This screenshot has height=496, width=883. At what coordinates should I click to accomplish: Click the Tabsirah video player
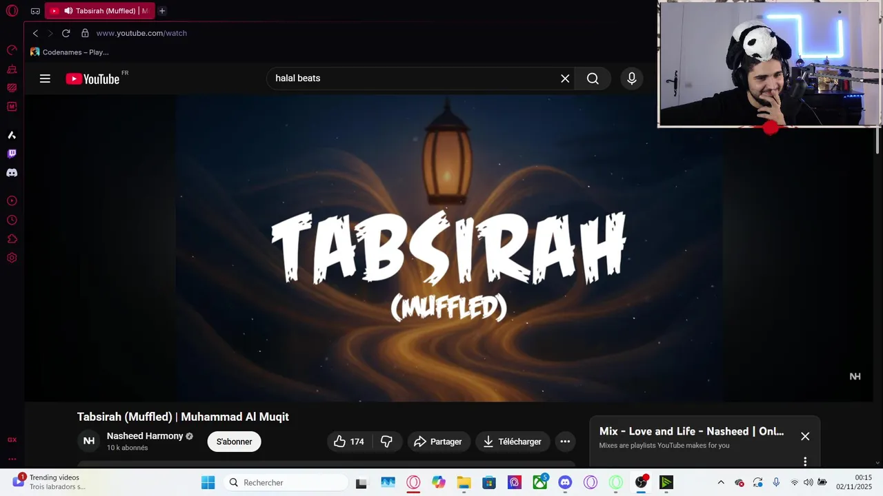448,248
